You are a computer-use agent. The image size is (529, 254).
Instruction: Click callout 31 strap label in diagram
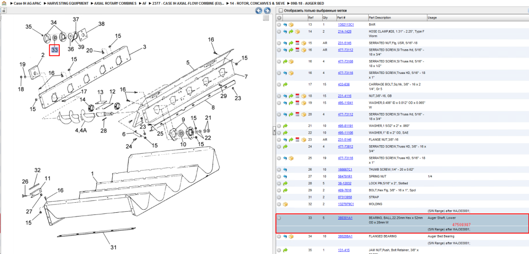113,247
